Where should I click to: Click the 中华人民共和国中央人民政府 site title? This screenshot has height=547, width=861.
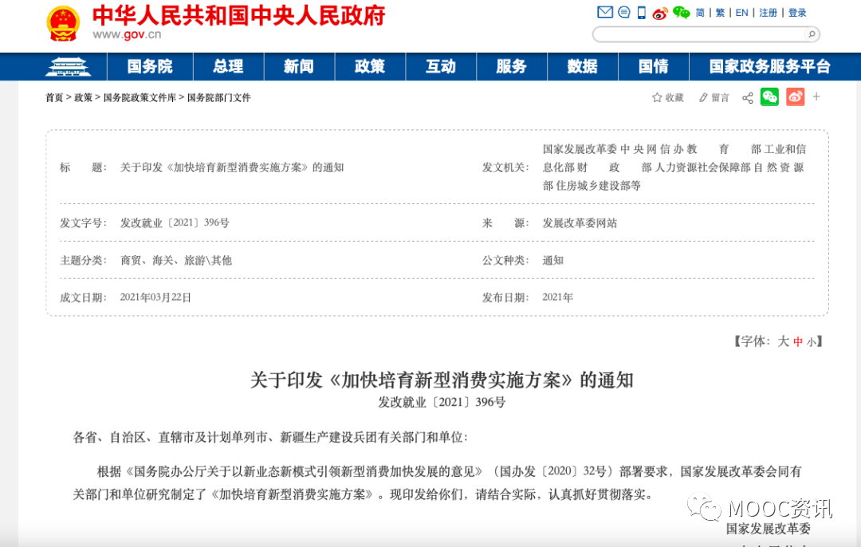(239, 15)
